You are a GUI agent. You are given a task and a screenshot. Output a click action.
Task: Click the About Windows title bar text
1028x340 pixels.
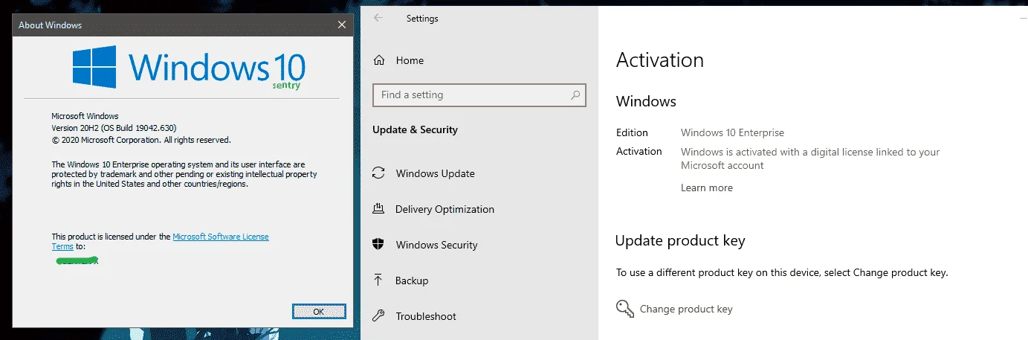[50, 25]
